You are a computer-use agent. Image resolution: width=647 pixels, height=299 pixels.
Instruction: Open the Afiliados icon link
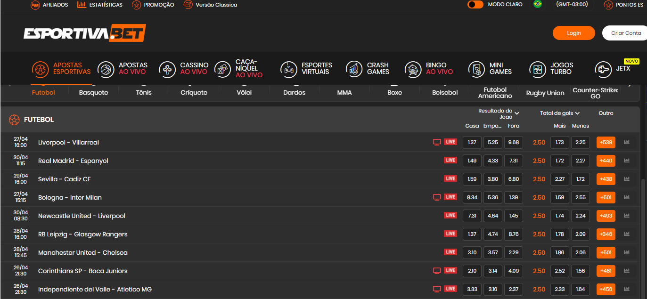tap(35, 5)
